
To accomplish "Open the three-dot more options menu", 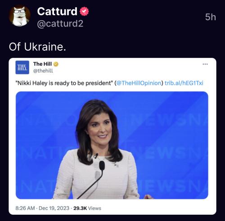I will click(x=205, y=64).
